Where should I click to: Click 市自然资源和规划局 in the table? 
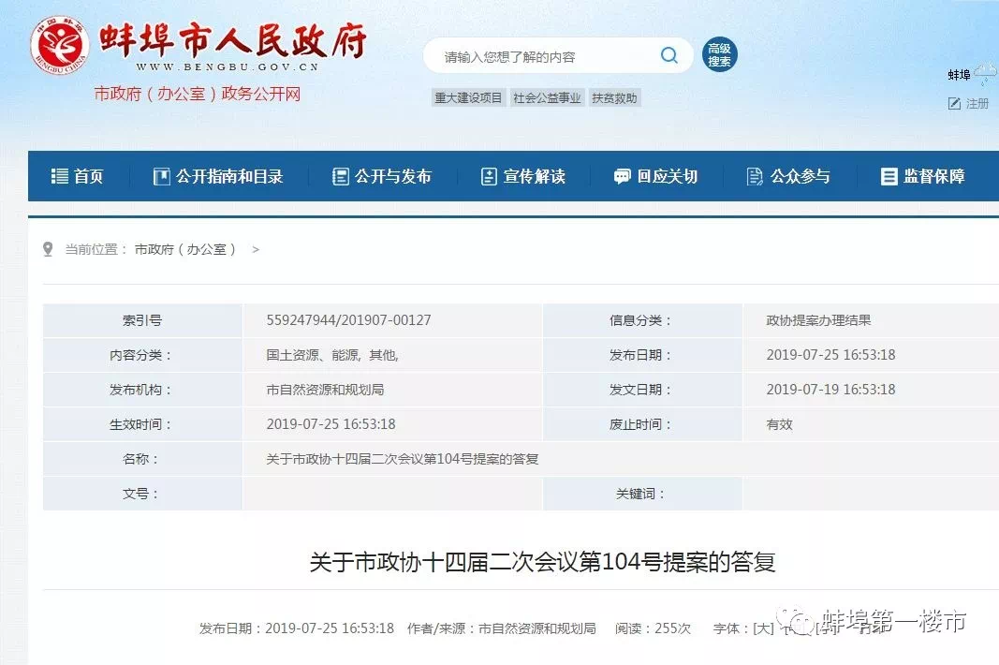[x=325, y=390]
